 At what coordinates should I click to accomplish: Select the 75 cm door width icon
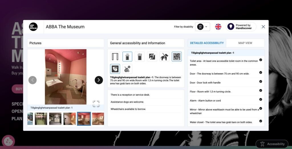(127, 57)
